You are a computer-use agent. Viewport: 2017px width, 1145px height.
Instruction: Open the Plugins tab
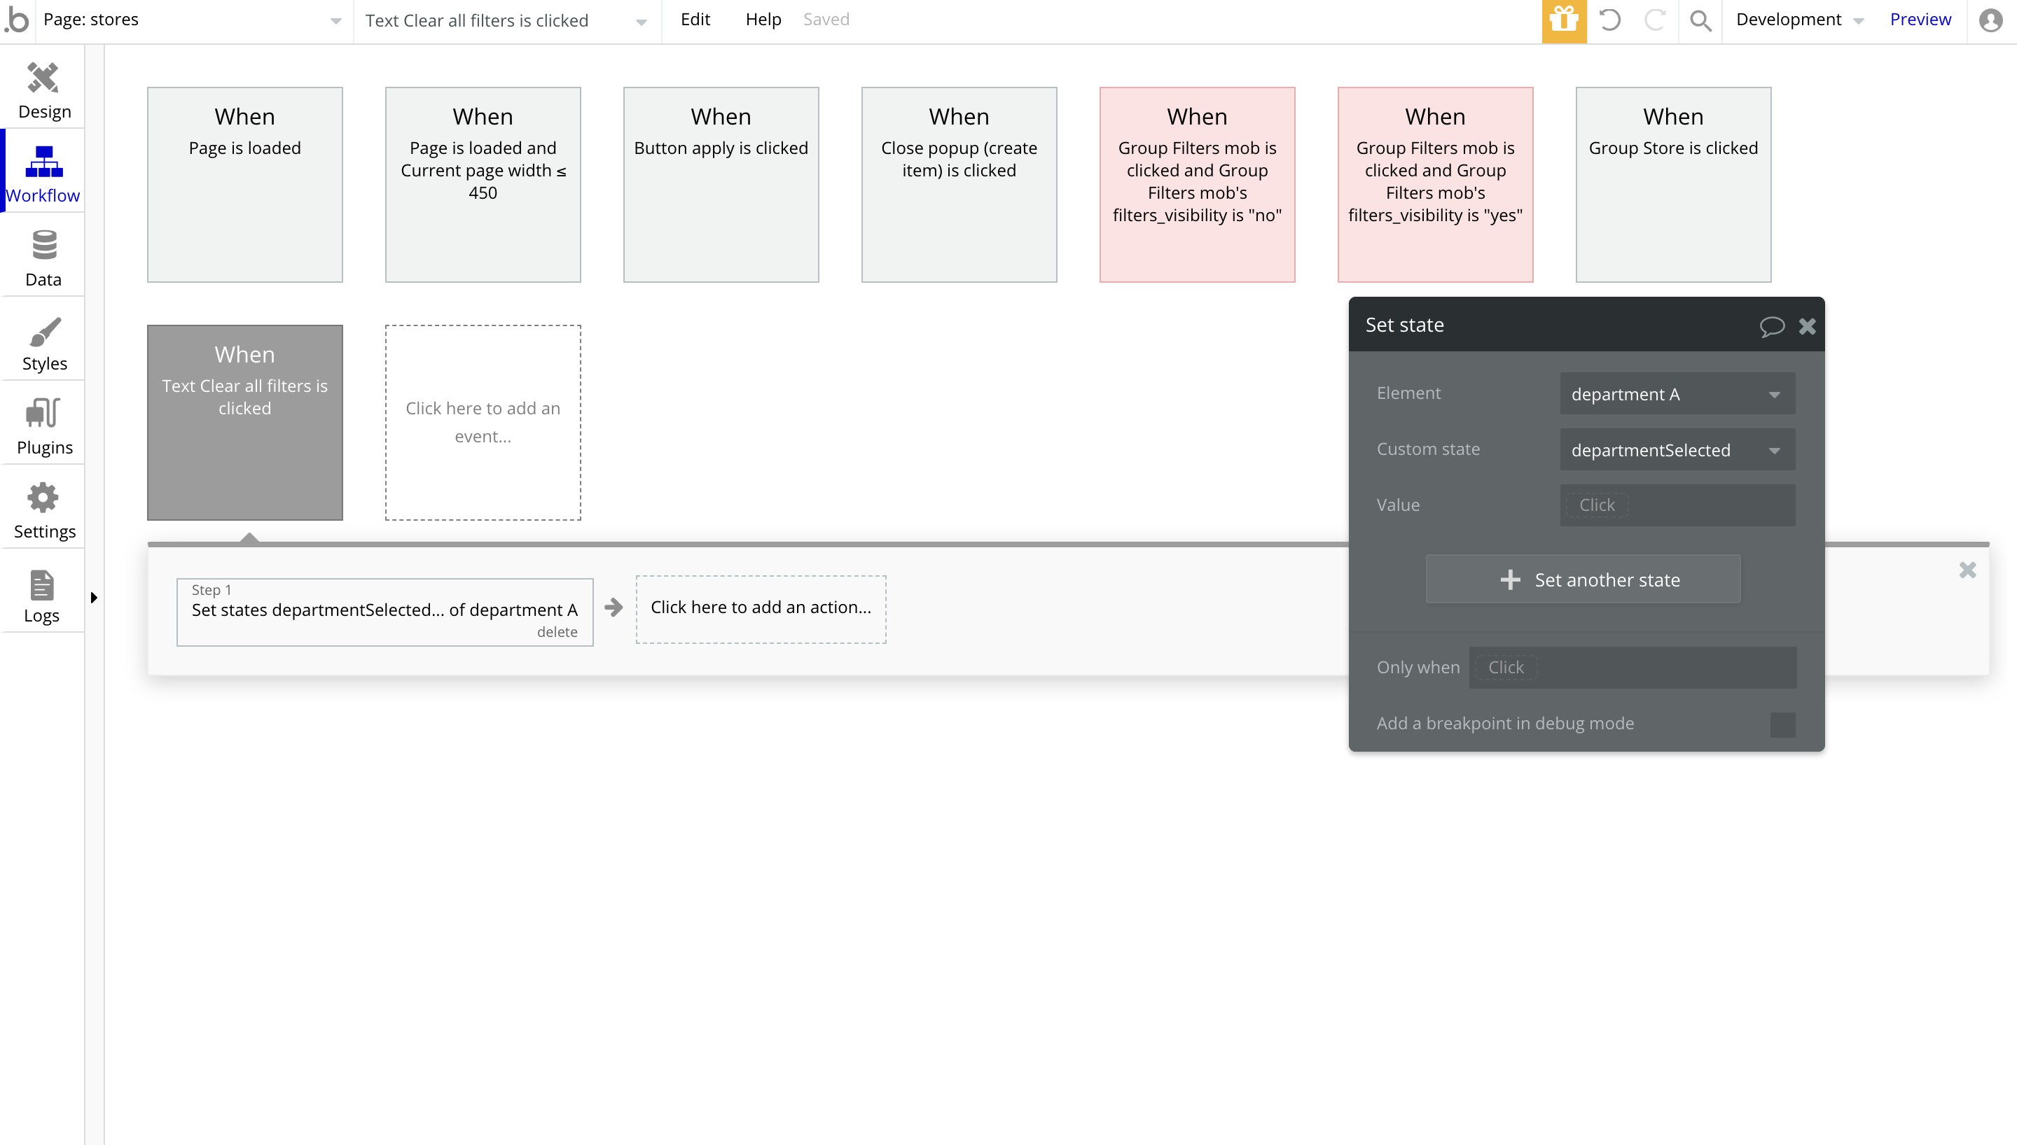tap(44, 426)
